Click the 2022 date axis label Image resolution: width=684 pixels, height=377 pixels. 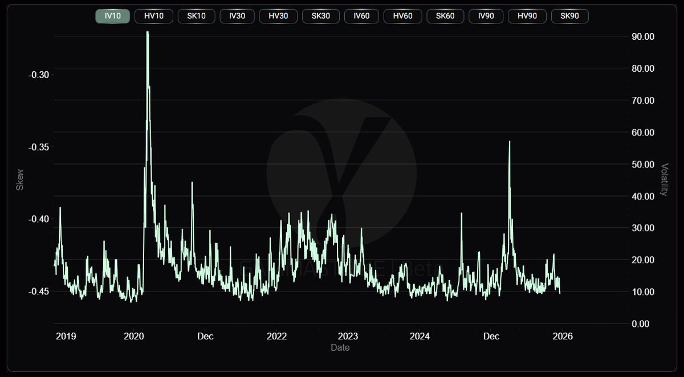(x=277, y=336)
